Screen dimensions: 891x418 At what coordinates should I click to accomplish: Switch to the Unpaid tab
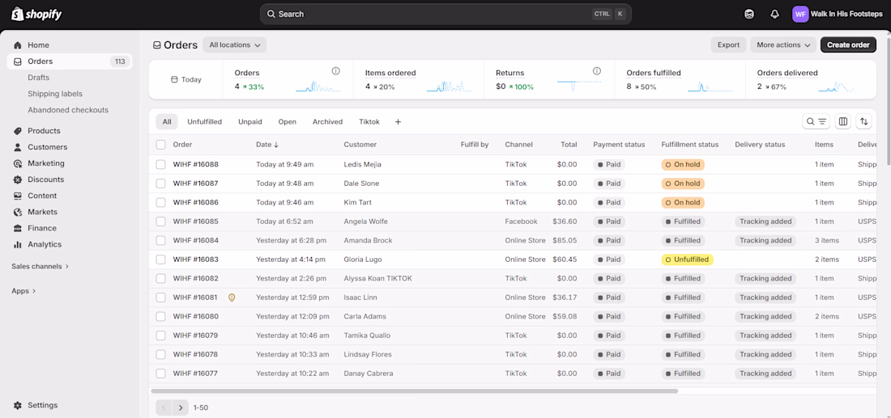click(x=250, y=122)
